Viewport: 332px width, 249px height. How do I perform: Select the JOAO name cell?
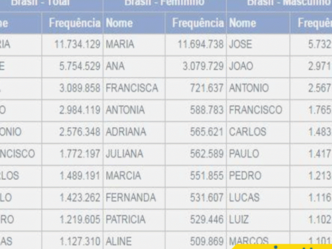258,66
